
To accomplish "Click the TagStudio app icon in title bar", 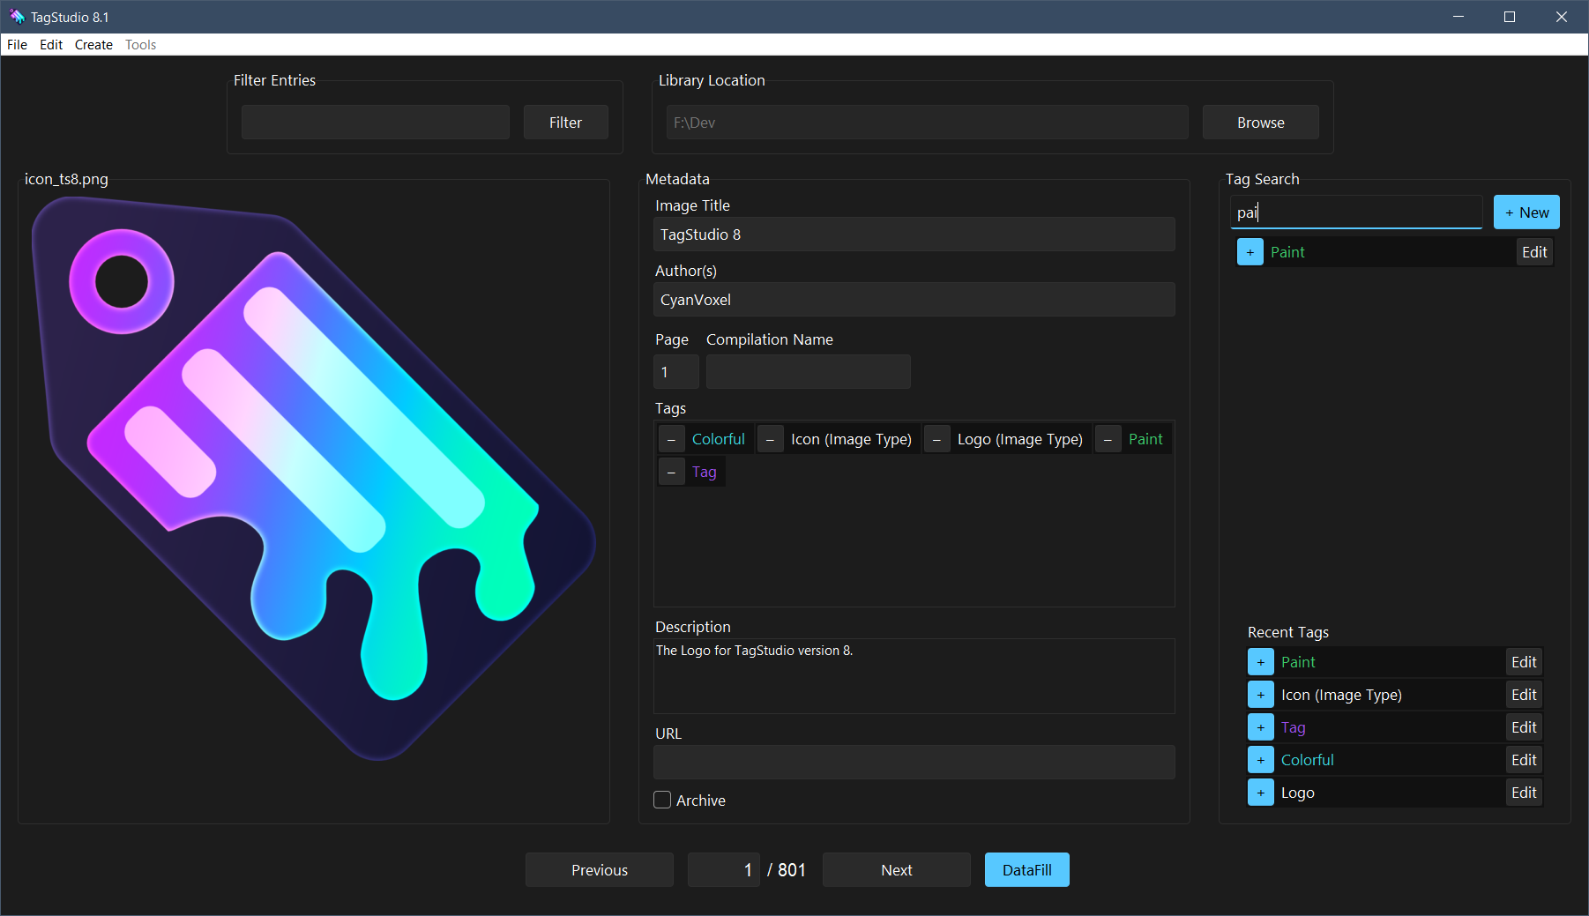I will point(17,17).
